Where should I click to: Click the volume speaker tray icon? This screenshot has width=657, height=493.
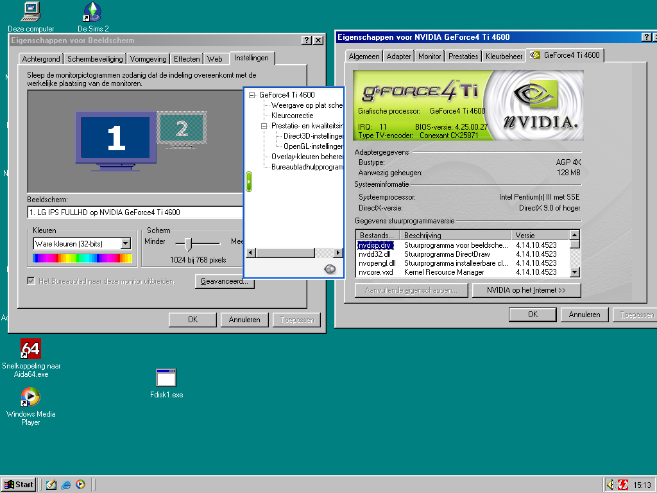tap(611, 485)
